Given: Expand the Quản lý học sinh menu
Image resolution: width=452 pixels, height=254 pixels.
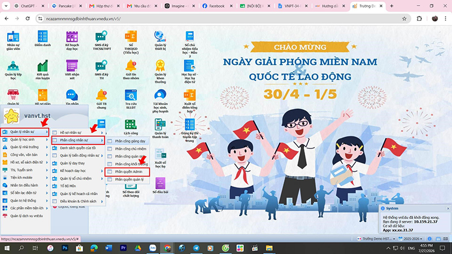Looking at the screenshot, I should click(x=25, y=139).
